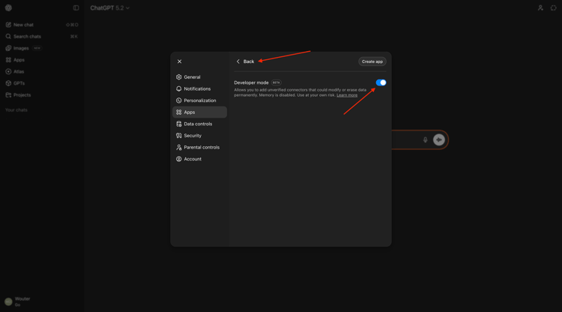Click the Notifications bell icon

tap(179, 88)
